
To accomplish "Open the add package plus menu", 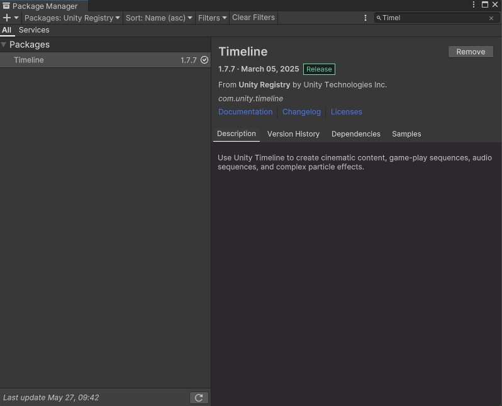I will point(10,18).
